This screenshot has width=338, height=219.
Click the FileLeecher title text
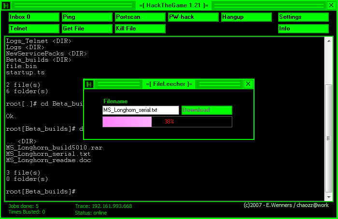pyautogui.click(x=169, y=84)
